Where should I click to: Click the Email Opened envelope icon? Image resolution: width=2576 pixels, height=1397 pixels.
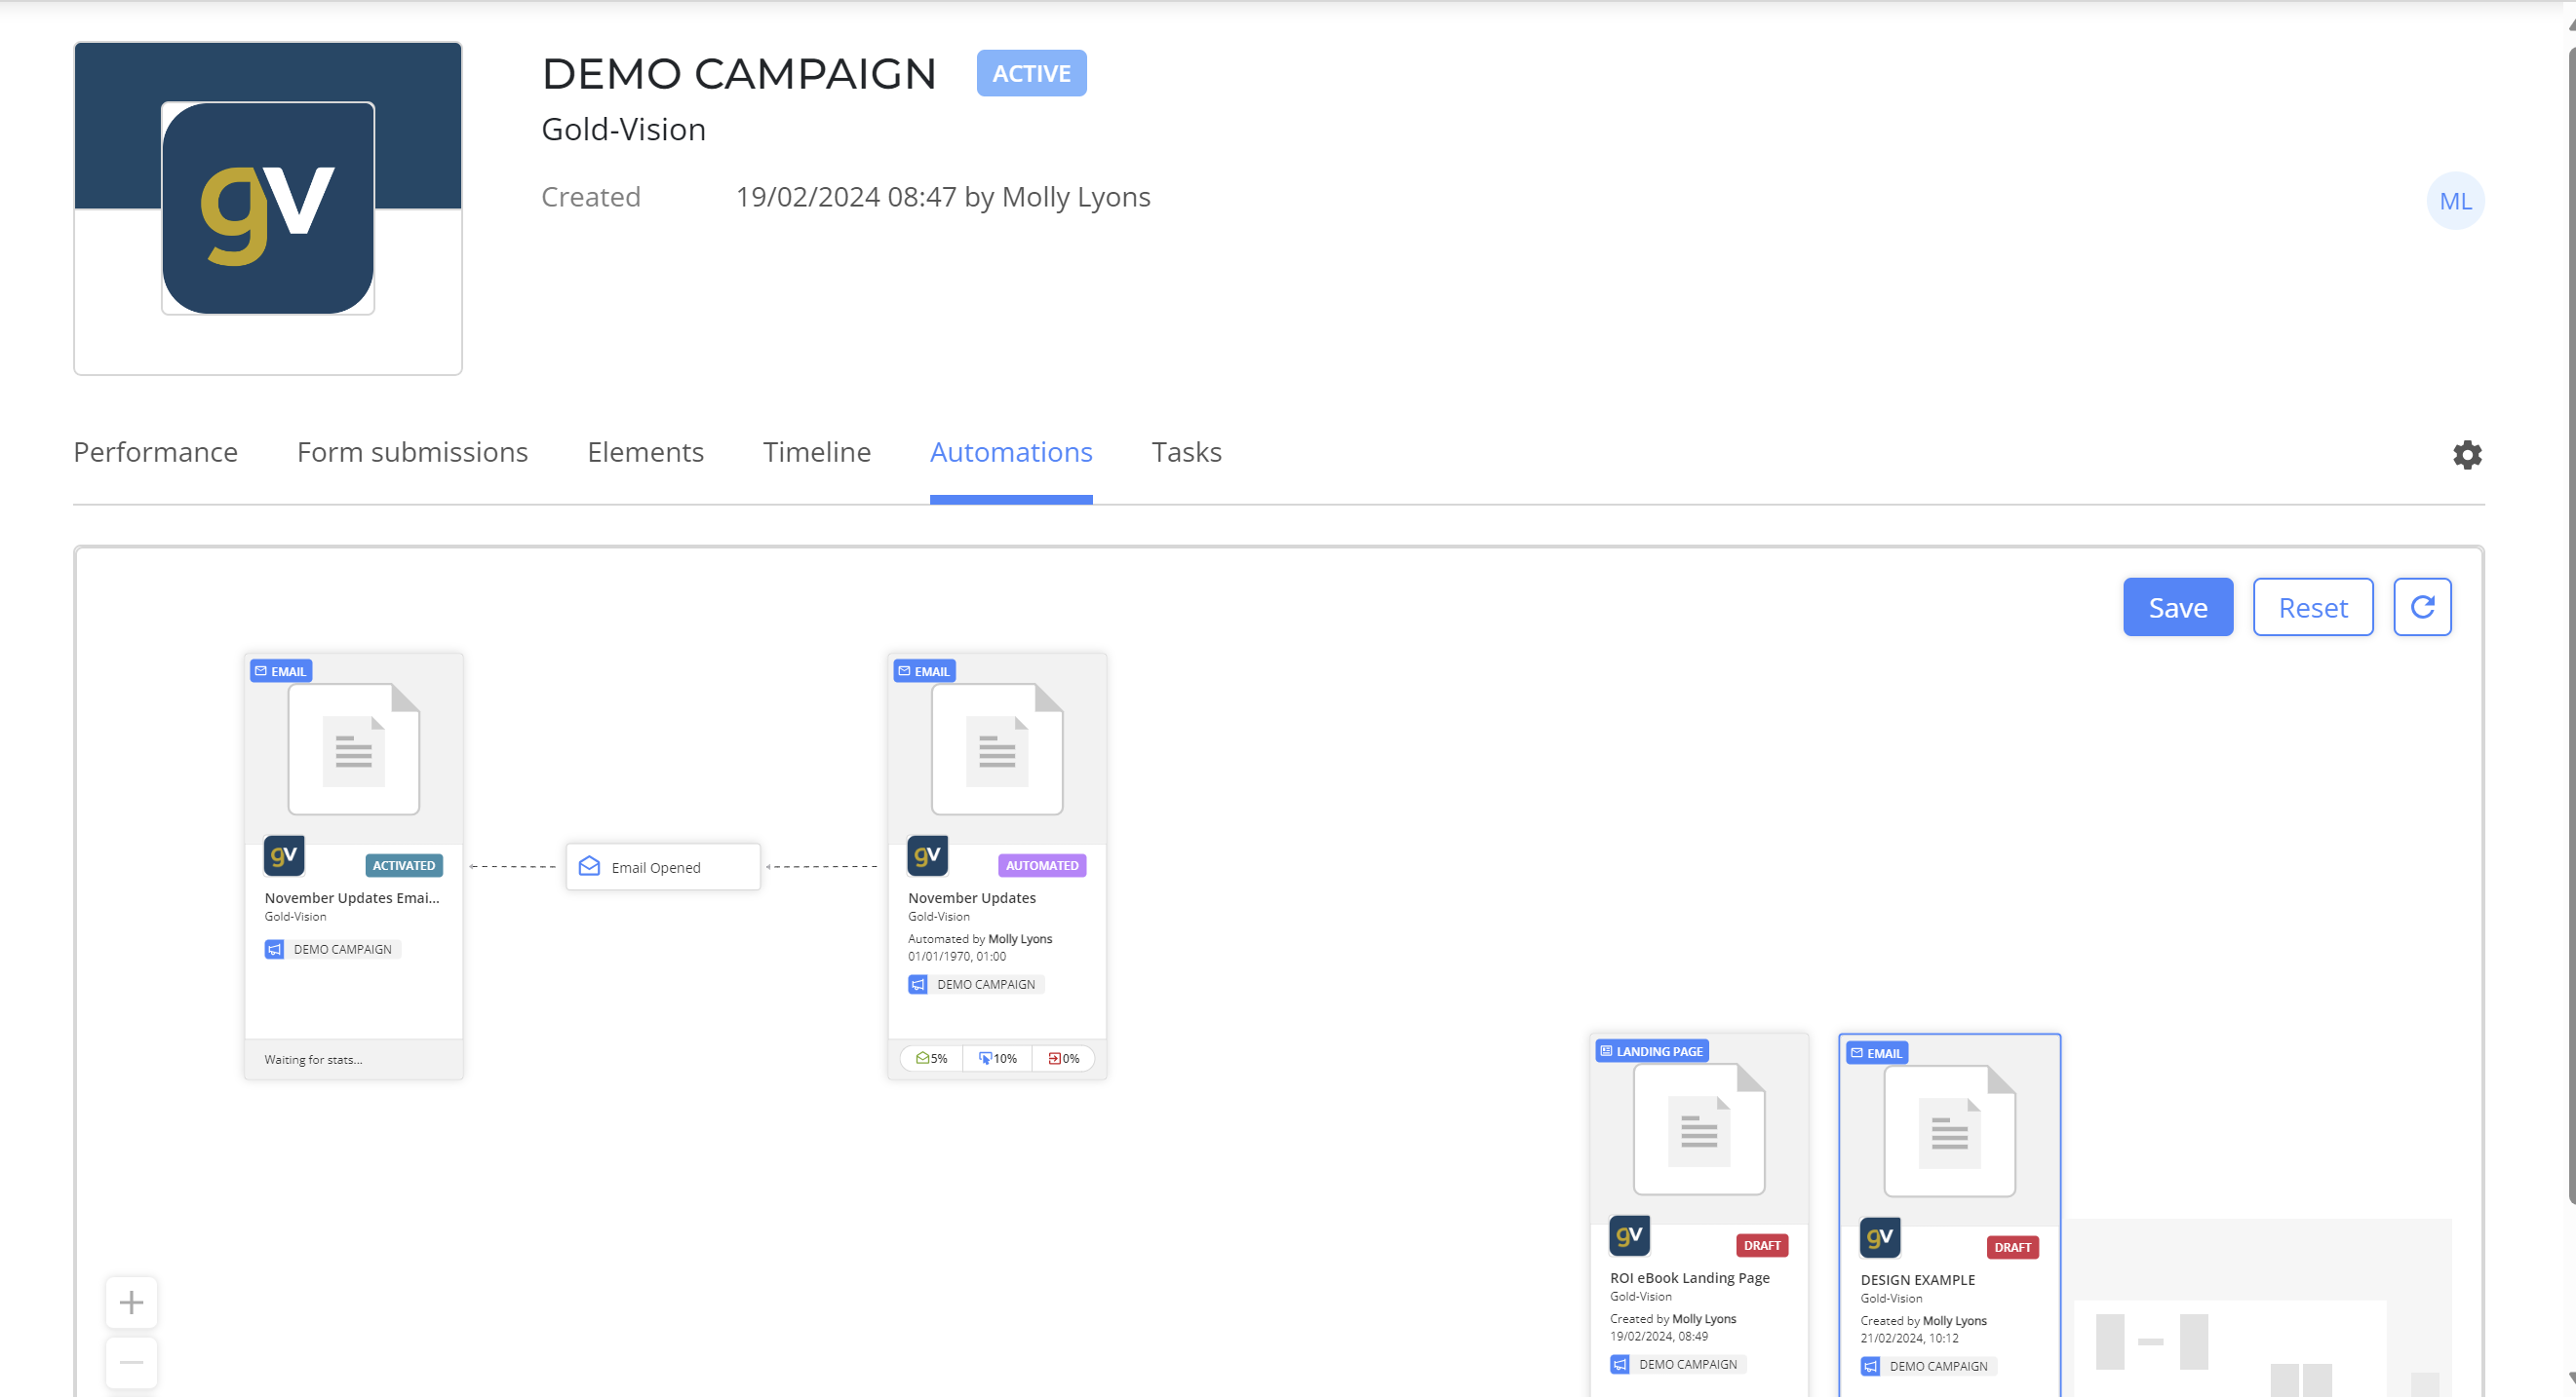[x=590, y=866]
